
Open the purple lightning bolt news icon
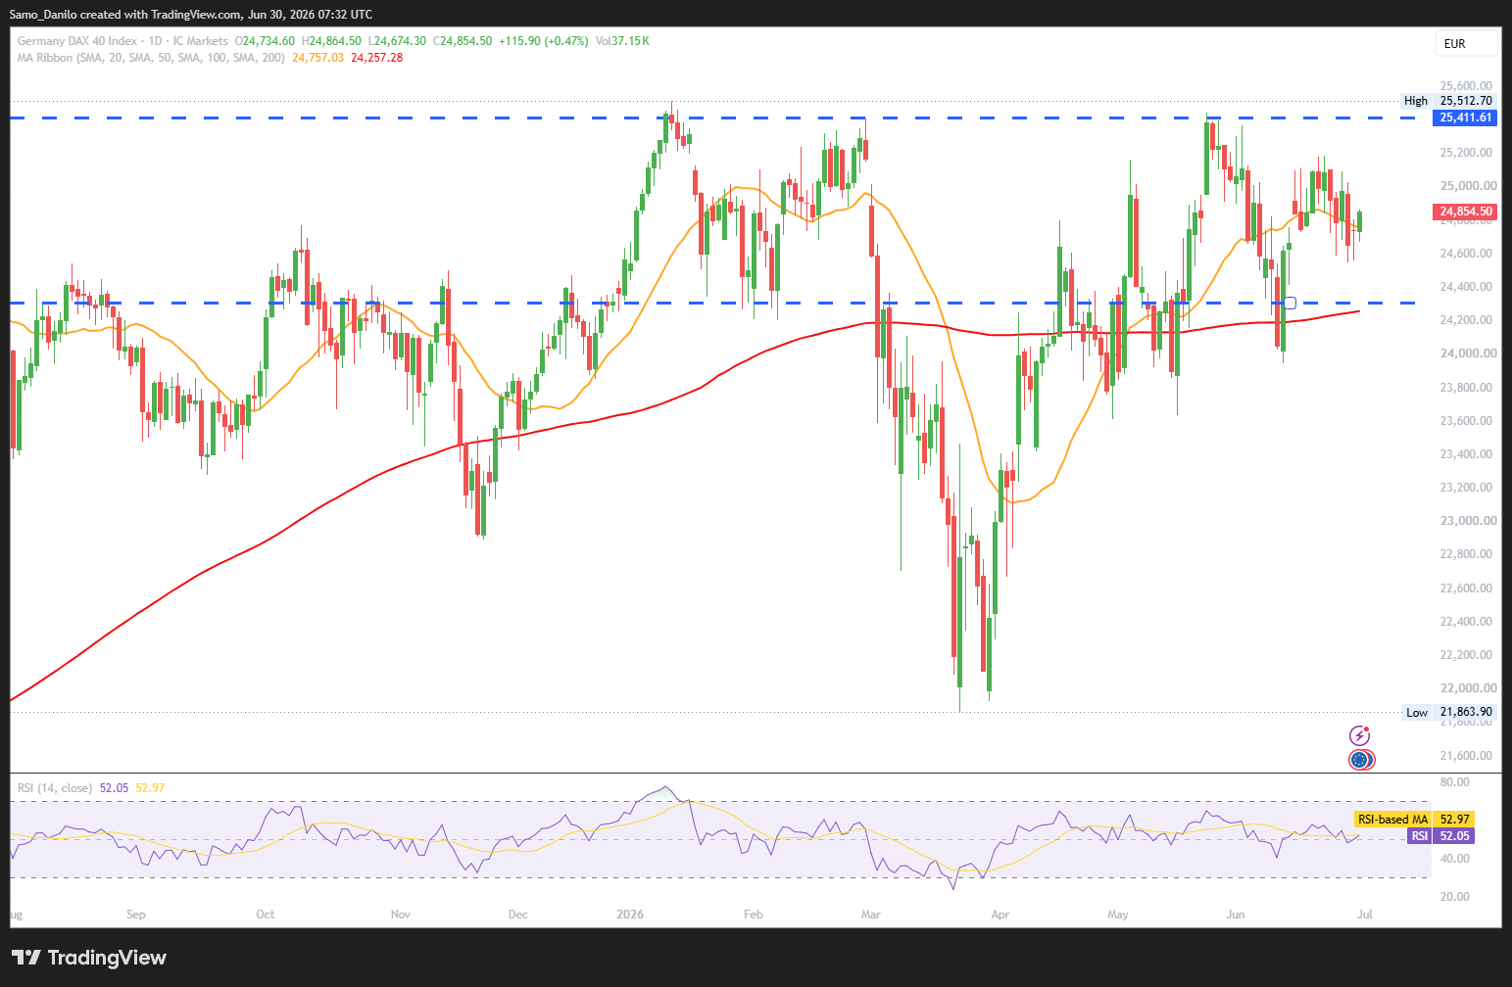1359,735
